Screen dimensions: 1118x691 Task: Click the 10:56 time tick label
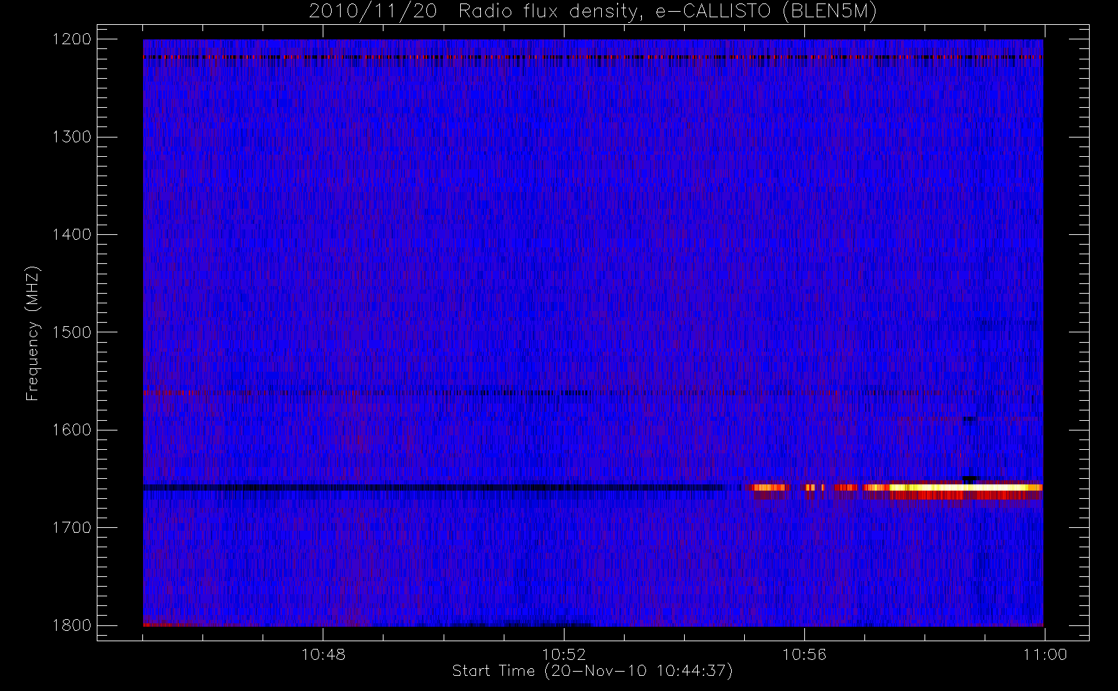coord(804,654)
